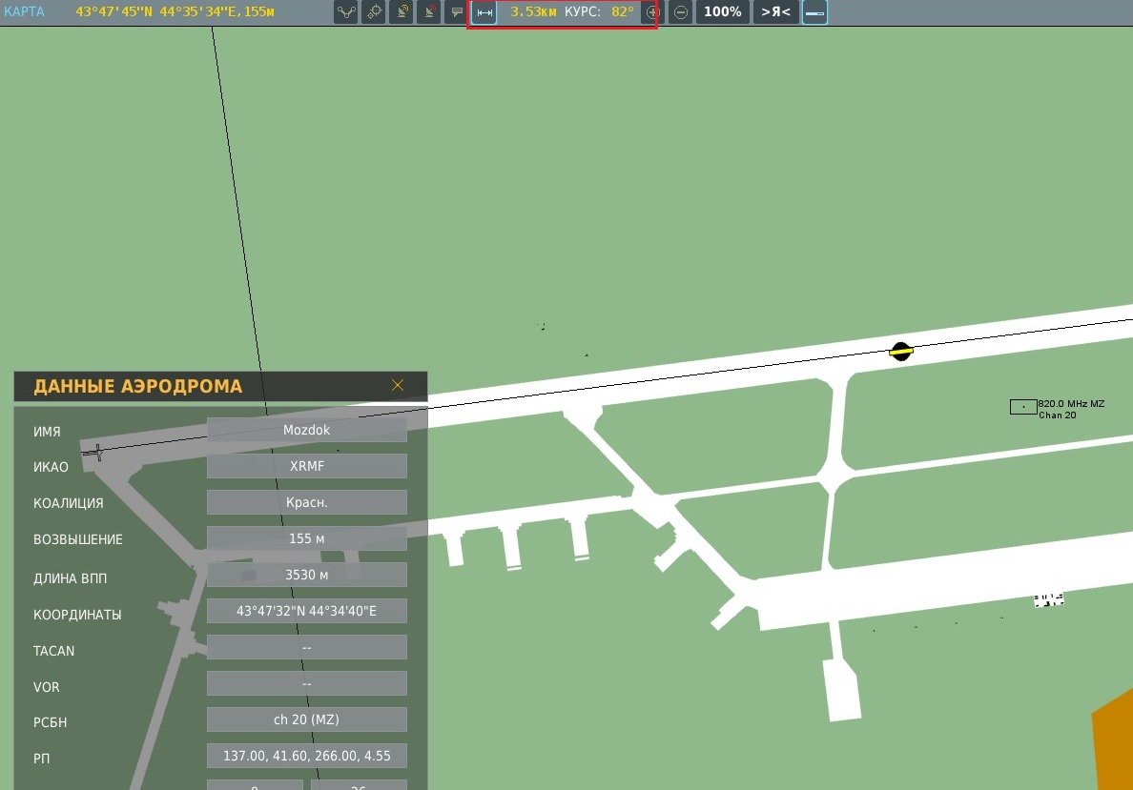Click the 820.0 MHz MZ beacon symbol
The image size is (1133, 790).
(x=1023, y=407)
